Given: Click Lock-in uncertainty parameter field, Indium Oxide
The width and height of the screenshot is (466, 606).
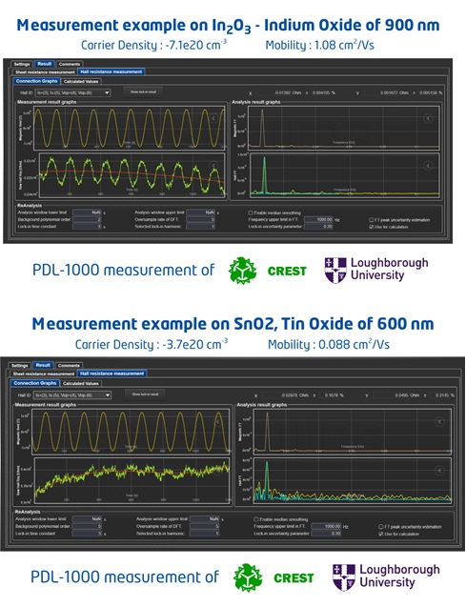Looking at the screenshot, I should coord(318,227).
